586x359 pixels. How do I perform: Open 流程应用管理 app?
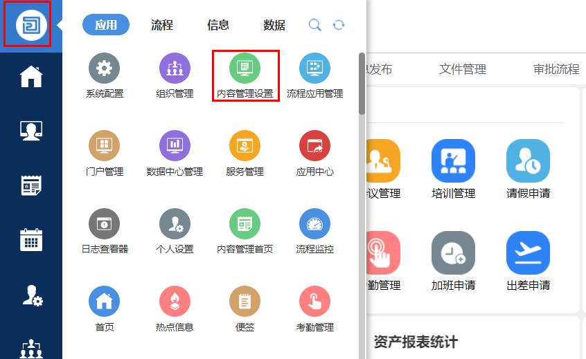tap(314, 68)
